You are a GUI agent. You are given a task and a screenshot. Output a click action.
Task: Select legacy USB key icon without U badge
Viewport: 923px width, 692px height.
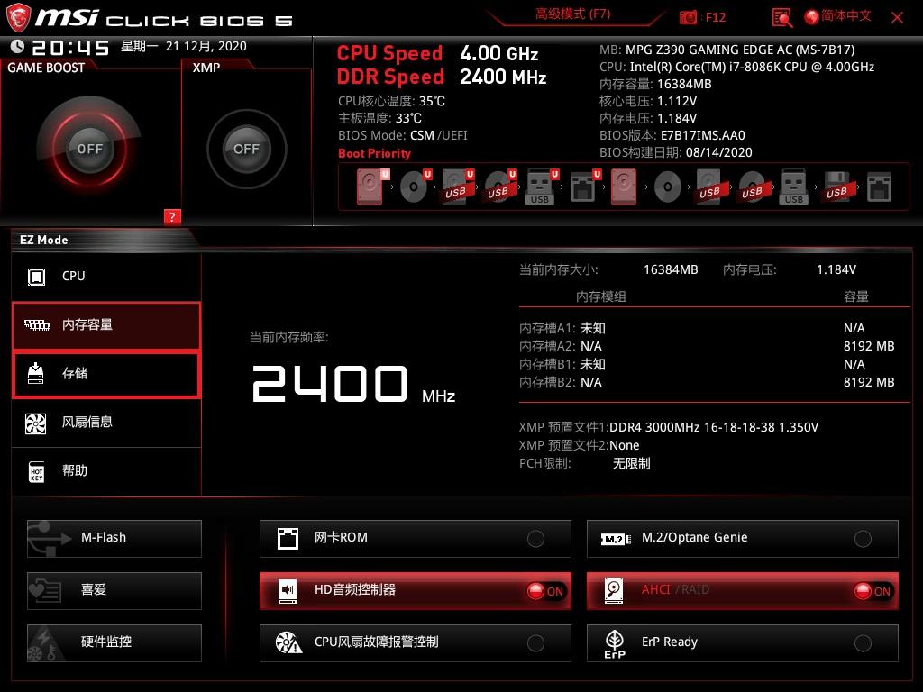(793, 187)
